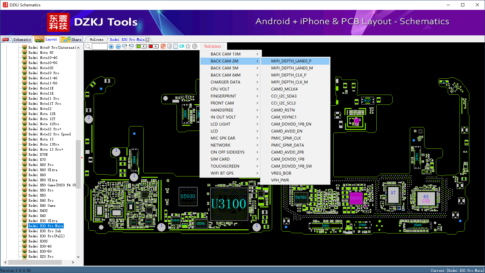Screen dimensions: 485x273
Task: Expand the BACK CAM 64M submenu
Action: [x=231, y=75]
